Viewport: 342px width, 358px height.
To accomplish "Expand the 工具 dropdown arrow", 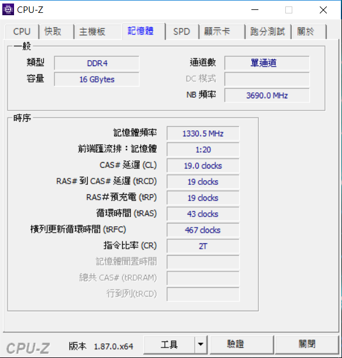I will (201, 345).
